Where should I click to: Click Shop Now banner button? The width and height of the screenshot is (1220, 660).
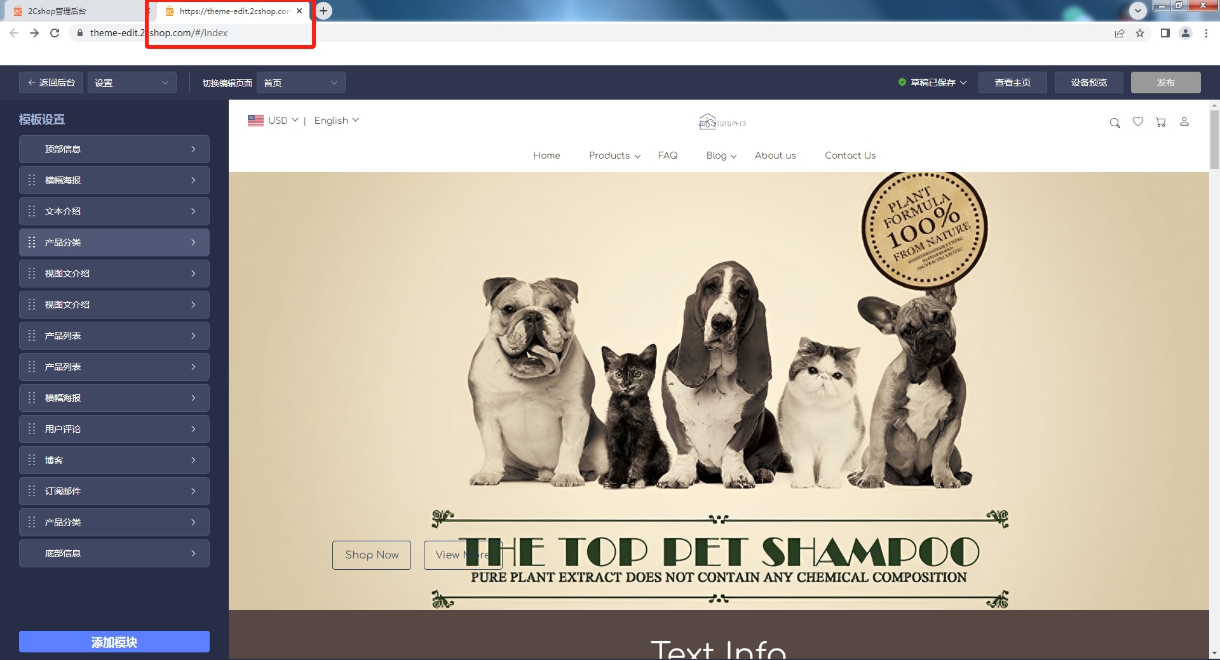pyautogui.click(x=372, y=555)
